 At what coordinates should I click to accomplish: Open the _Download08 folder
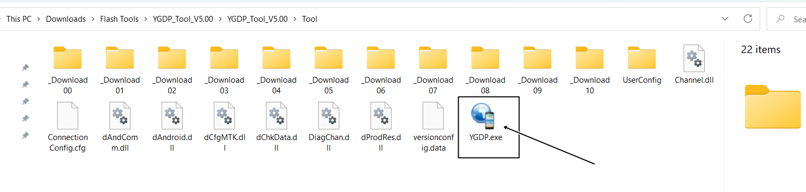(x=485, y=69)
